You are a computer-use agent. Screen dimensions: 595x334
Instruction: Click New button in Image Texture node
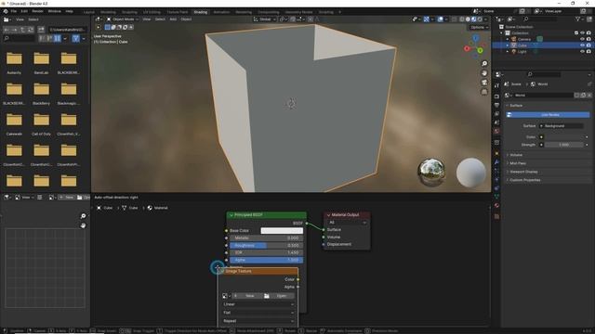pyautogui.click(x=248, y=296)
